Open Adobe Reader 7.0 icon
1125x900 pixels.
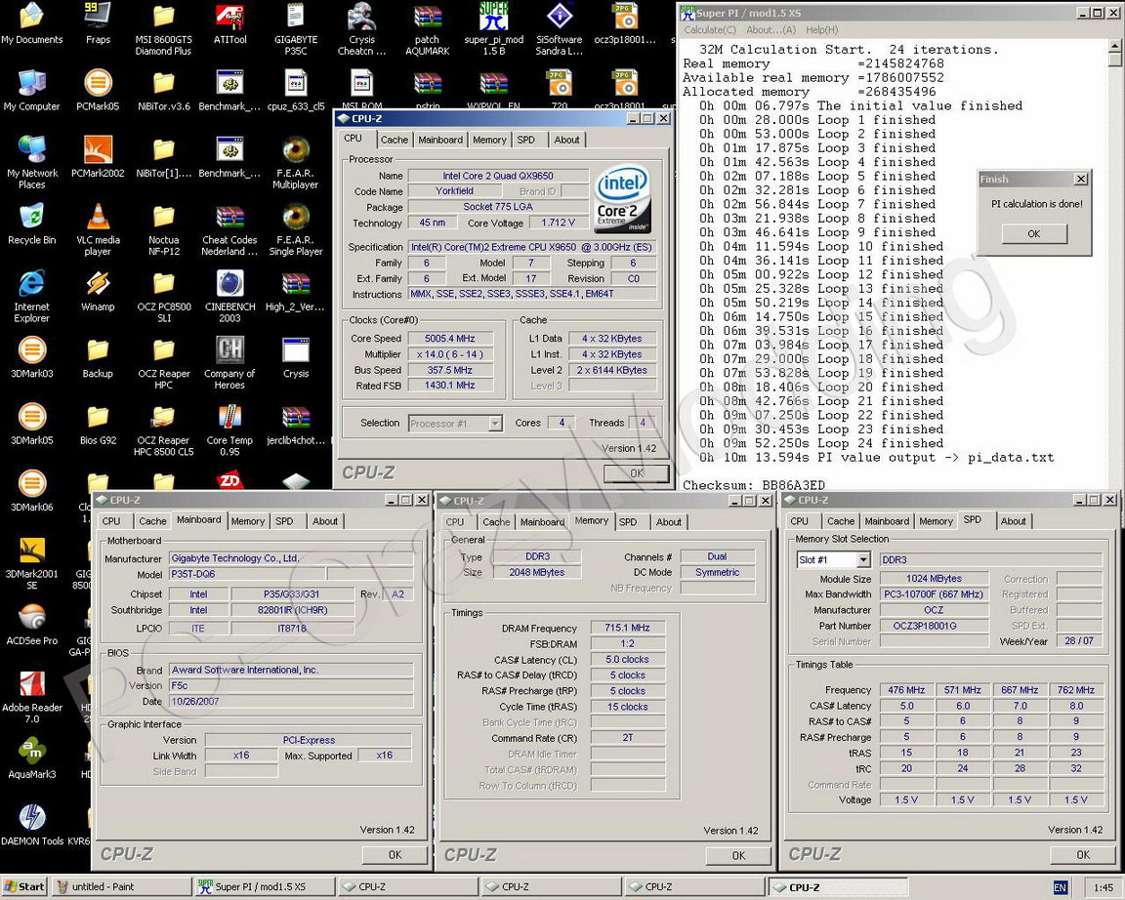tap(31, 696)
